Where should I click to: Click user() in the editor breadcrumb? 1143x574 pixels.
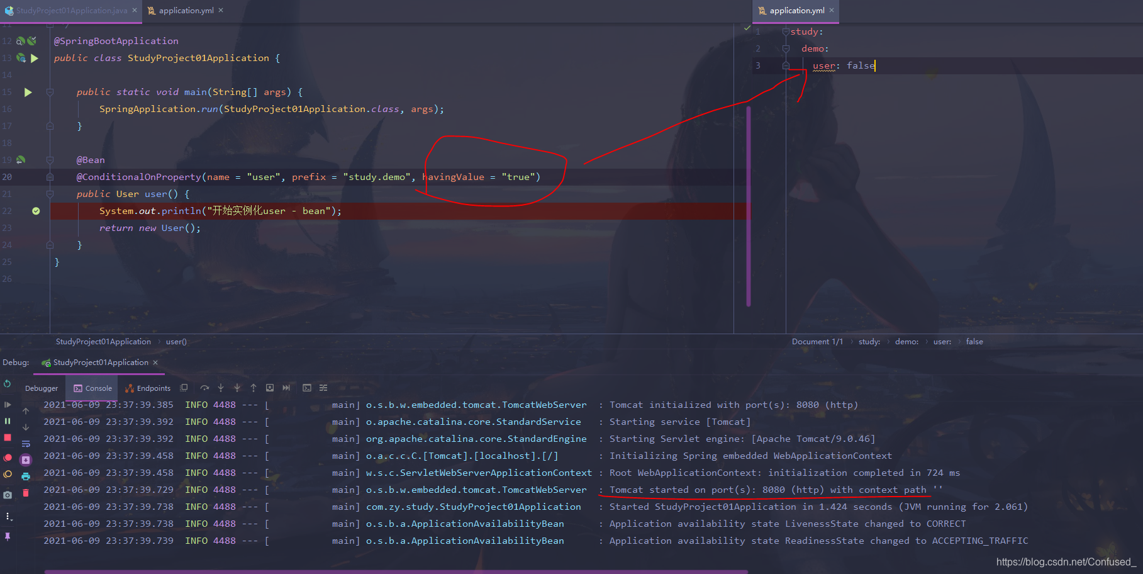click(176, 342)
